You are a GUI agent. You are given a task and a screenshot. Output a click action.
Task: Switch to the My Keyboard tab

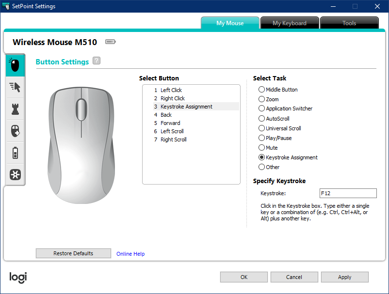click(290, 23)
